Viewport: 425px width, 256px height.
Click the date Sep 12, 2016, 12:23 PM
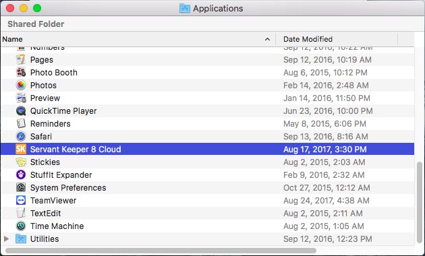click(328, 239)
